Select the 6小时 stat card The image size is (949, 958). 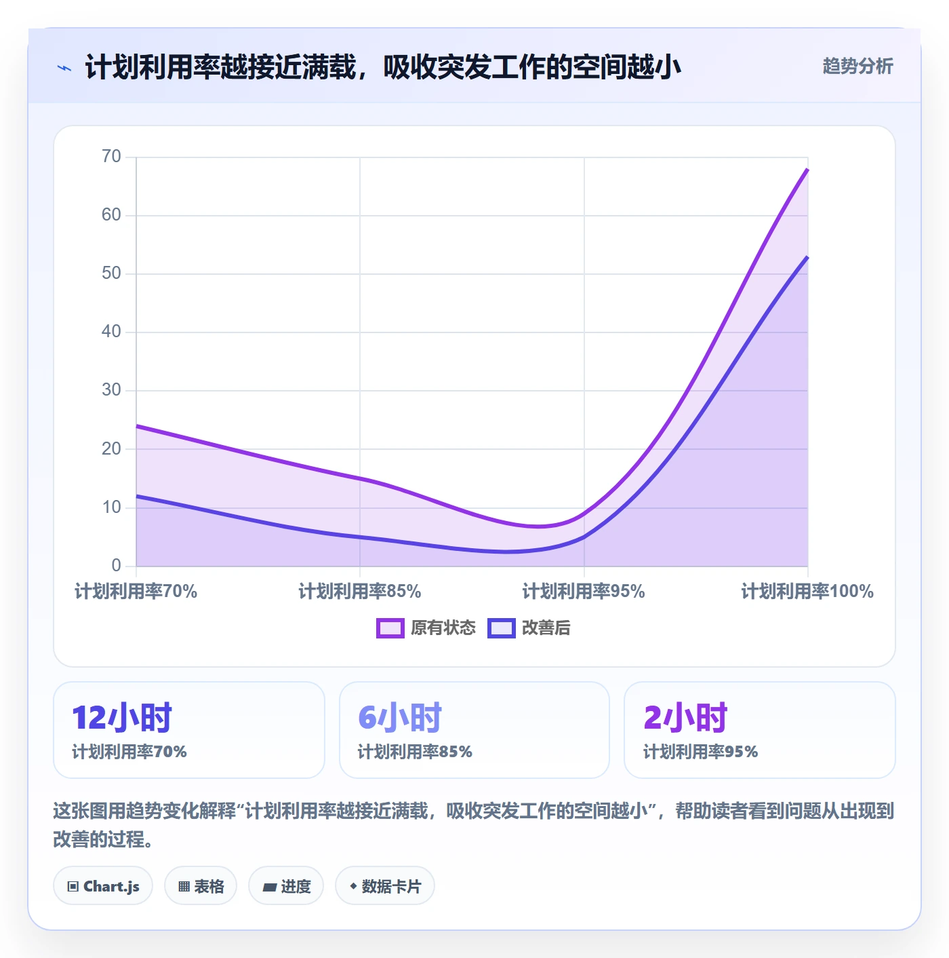pos(474,730)
